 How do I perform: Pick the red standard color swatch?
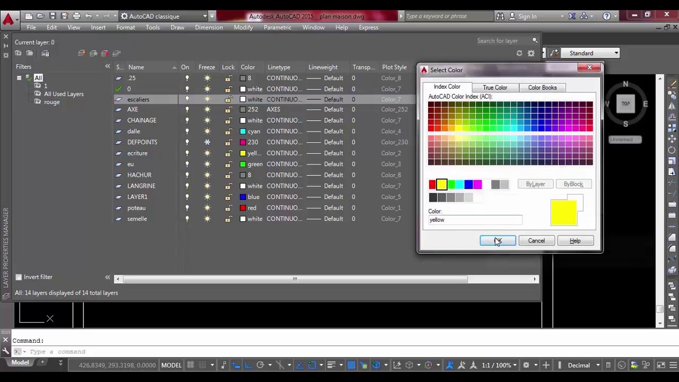point(432,184)
